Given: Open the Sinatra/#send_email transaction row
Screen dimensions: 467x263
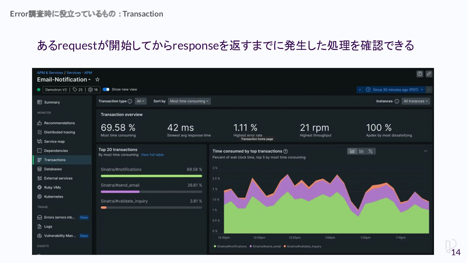Looking at the screenshot, I should pos(151,188).
